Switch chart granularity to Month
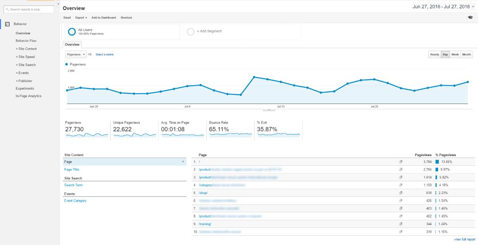 (466, 54)
